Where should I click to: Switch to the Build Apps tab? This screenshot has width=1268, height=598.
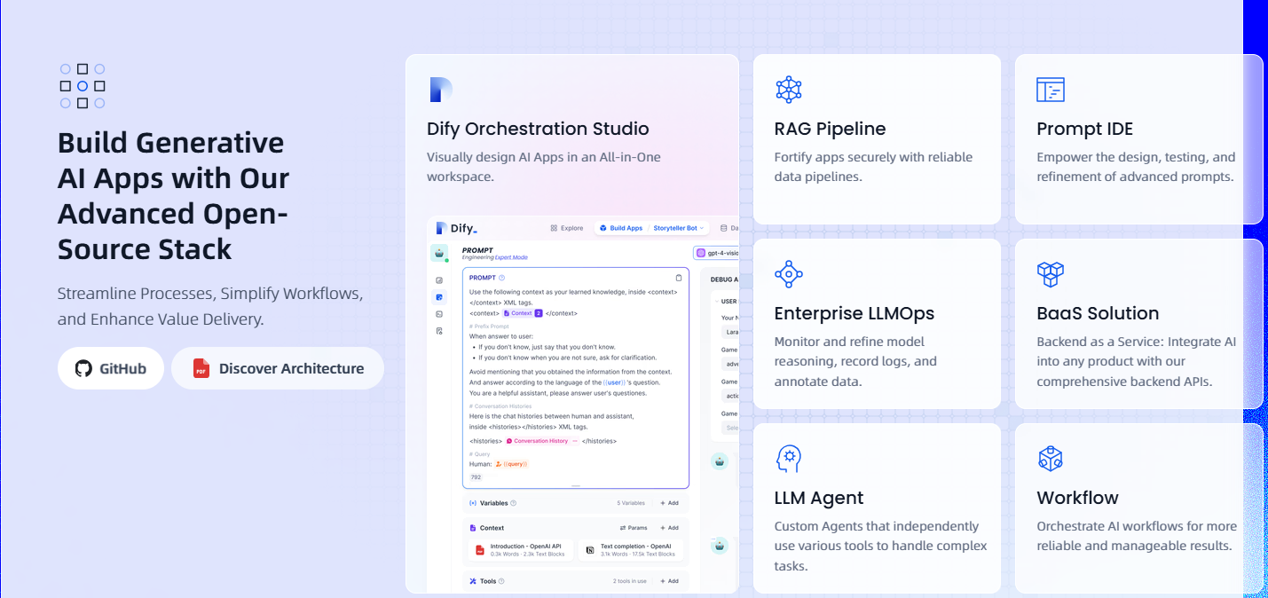[621, 228]
